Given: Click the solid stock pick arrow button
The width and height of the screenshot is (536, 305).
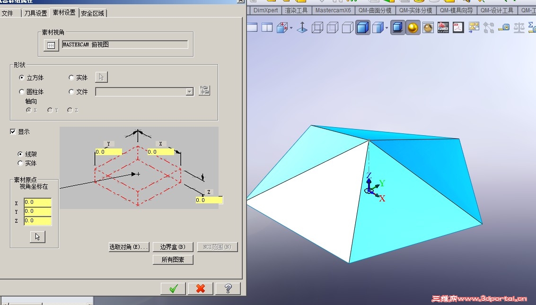Looking at the screenshot, I should [102, 77].
